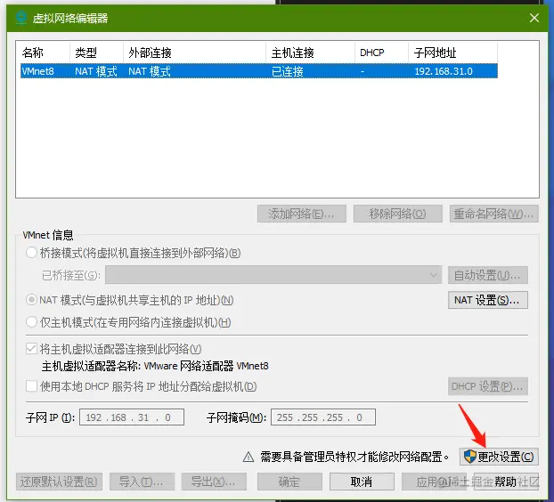Image resolution: width=554 pixels, height=502 pixels.
Task: Click the 名称 column header
Action: pos(45,53)
